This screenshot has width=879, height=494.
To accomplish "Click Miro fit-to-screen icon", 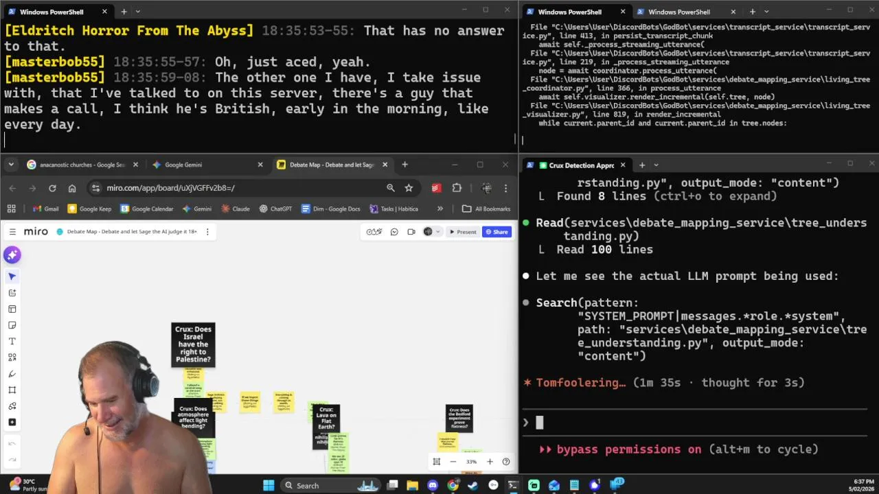I will pos(437,462).
